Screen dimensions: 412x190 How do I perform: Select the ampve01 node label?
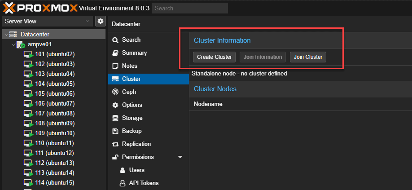[39, 44]
